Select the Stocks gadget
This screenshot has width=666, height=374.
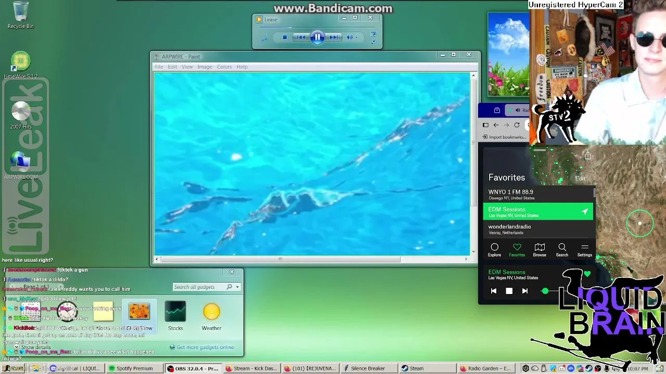tap(175, 316)
